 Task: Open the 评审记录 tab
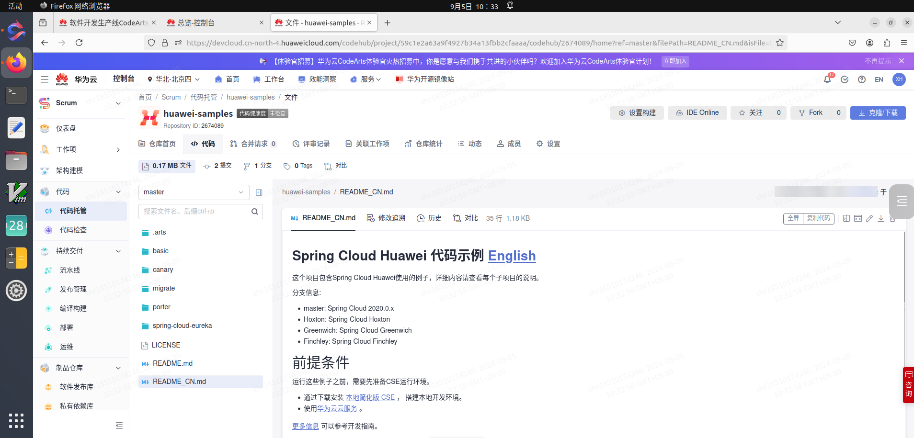pyautogui.click(x=311, y=144)
